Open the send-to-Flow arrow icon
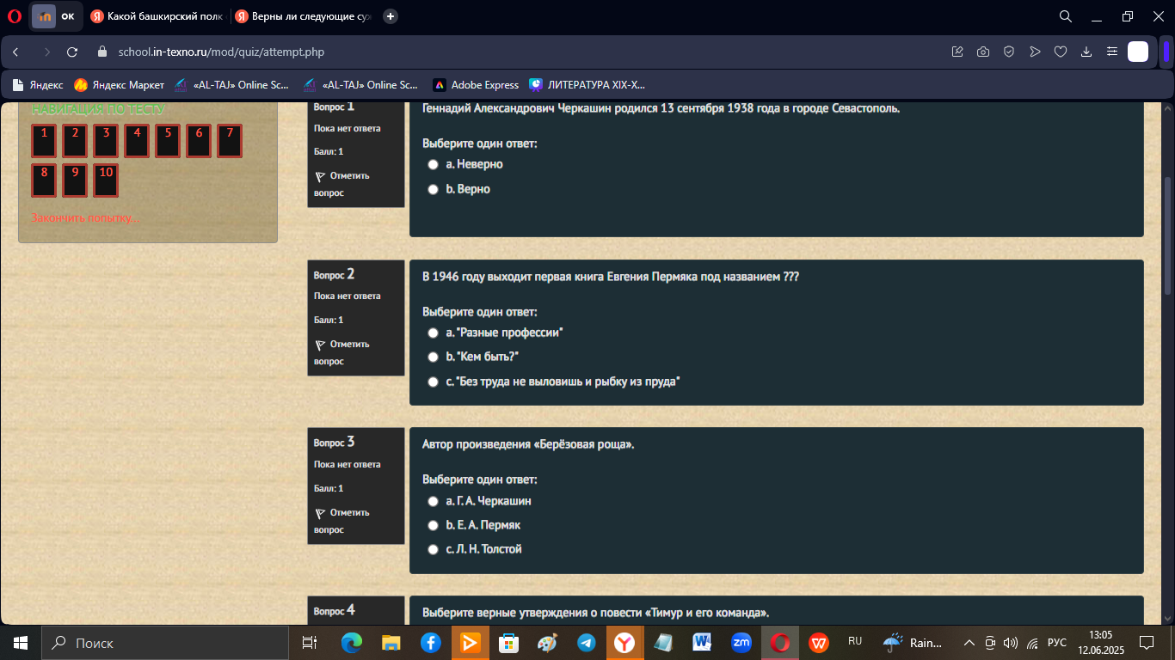 [1035, 52]
